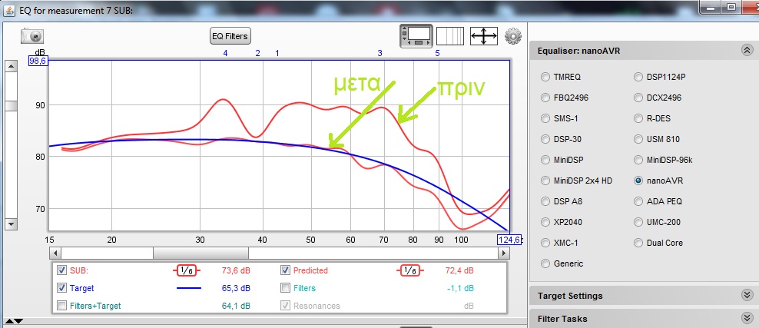Click filter marker 1 above graph
Image resolution: width=759 pixels, height=328 pixels.
pyautogui.click(x=277, y=53)
